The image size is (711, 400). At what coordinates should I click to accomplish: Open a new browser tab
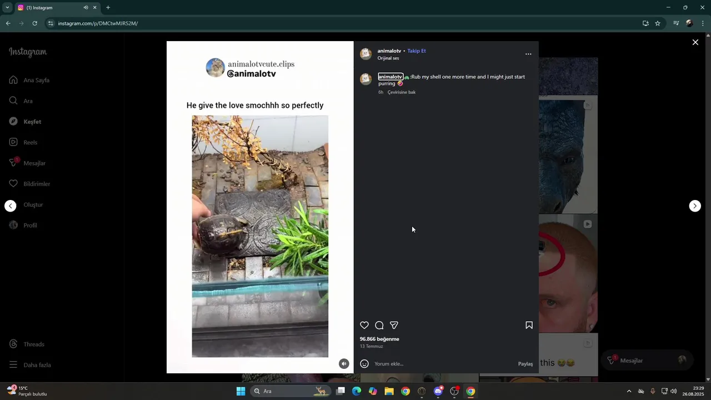(x=108, y=8)
